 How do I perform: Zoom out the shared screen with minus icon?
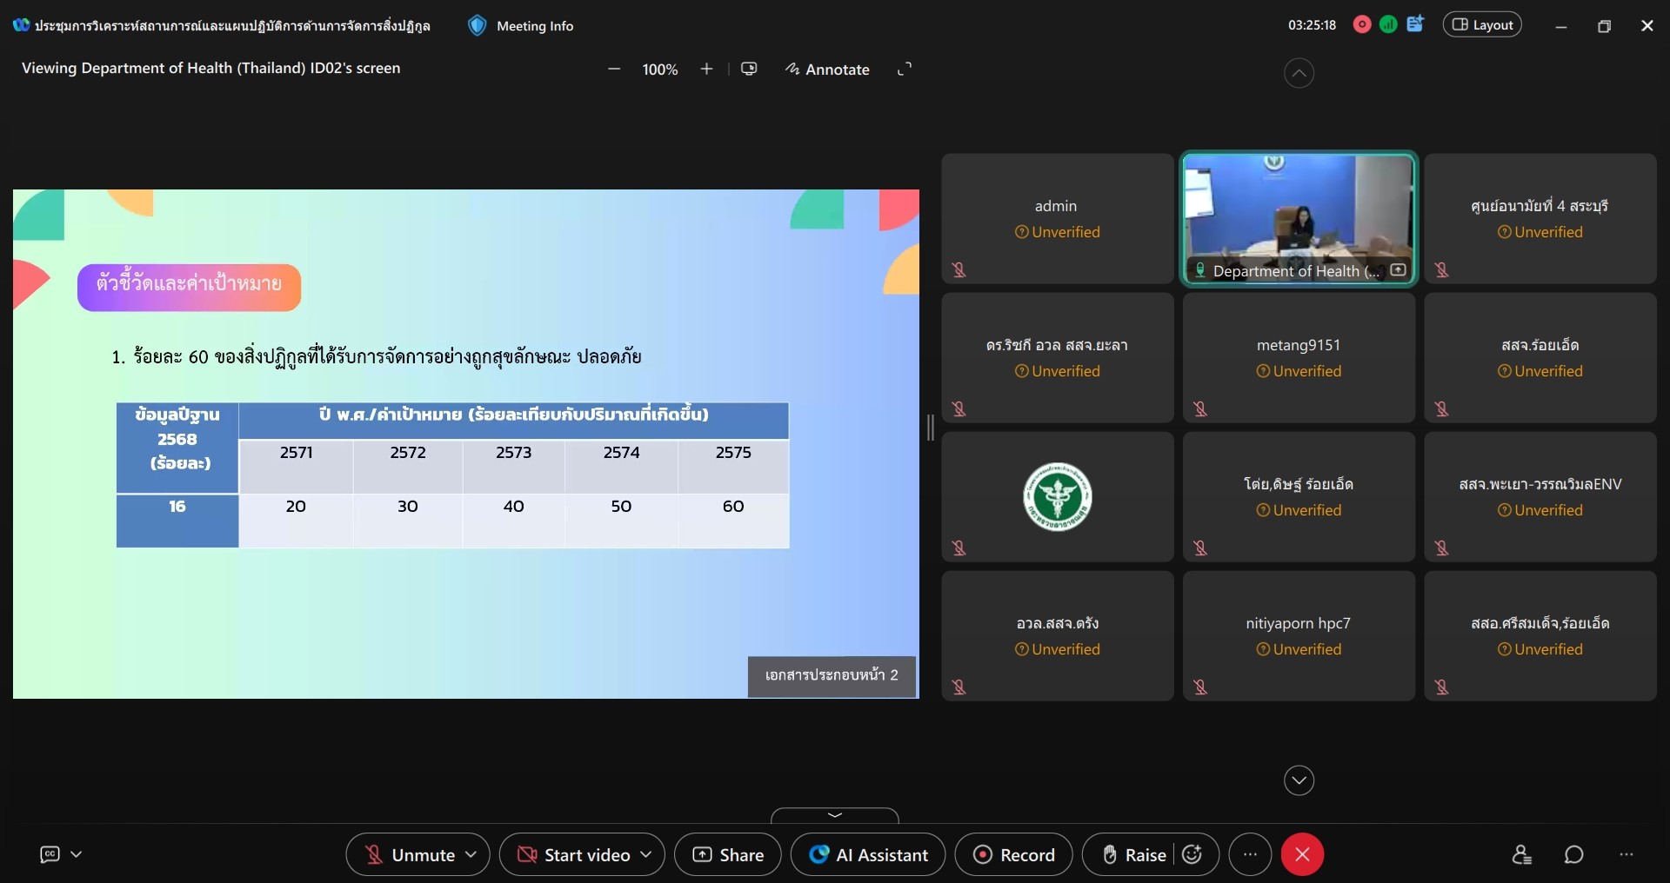(614, 70)
